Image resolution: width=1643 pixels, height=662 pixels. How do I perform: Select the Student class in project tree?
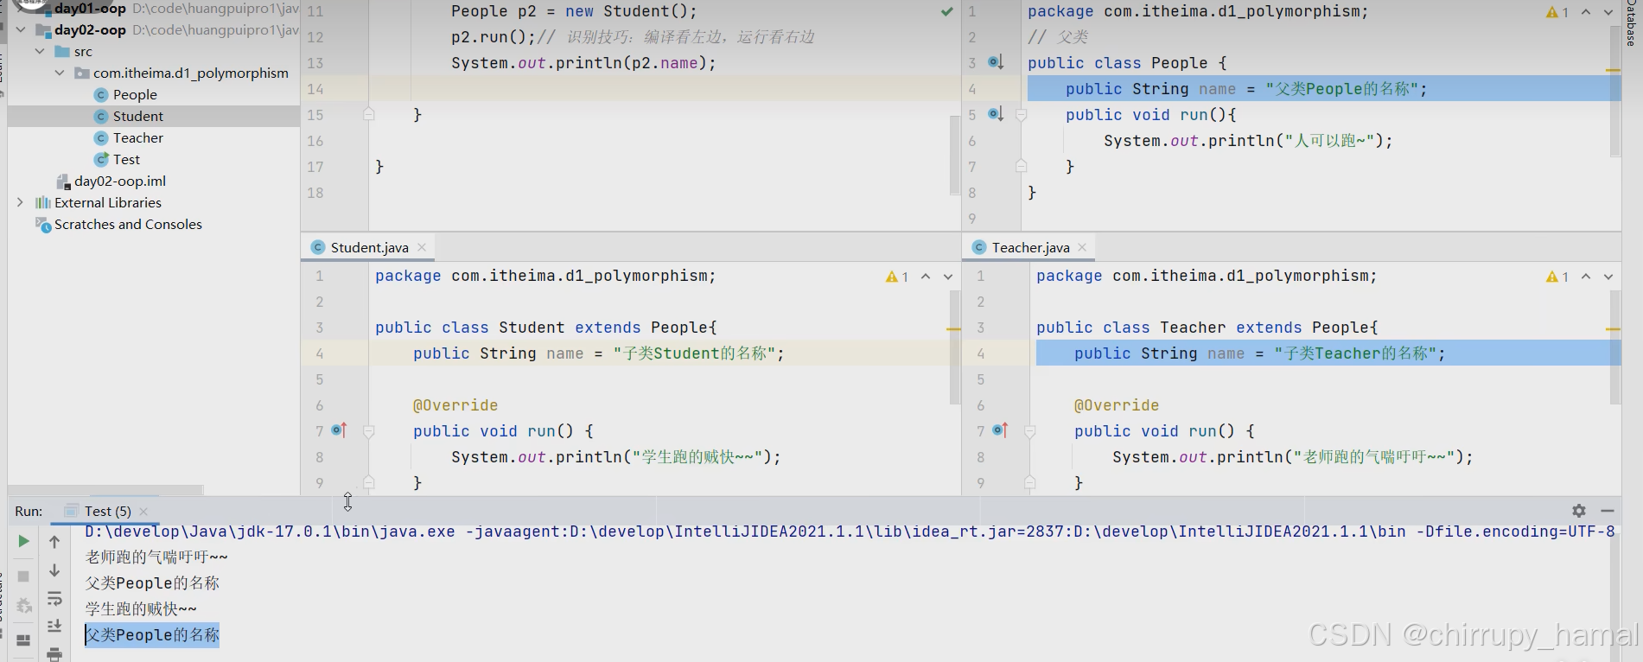tap(137, 116)
